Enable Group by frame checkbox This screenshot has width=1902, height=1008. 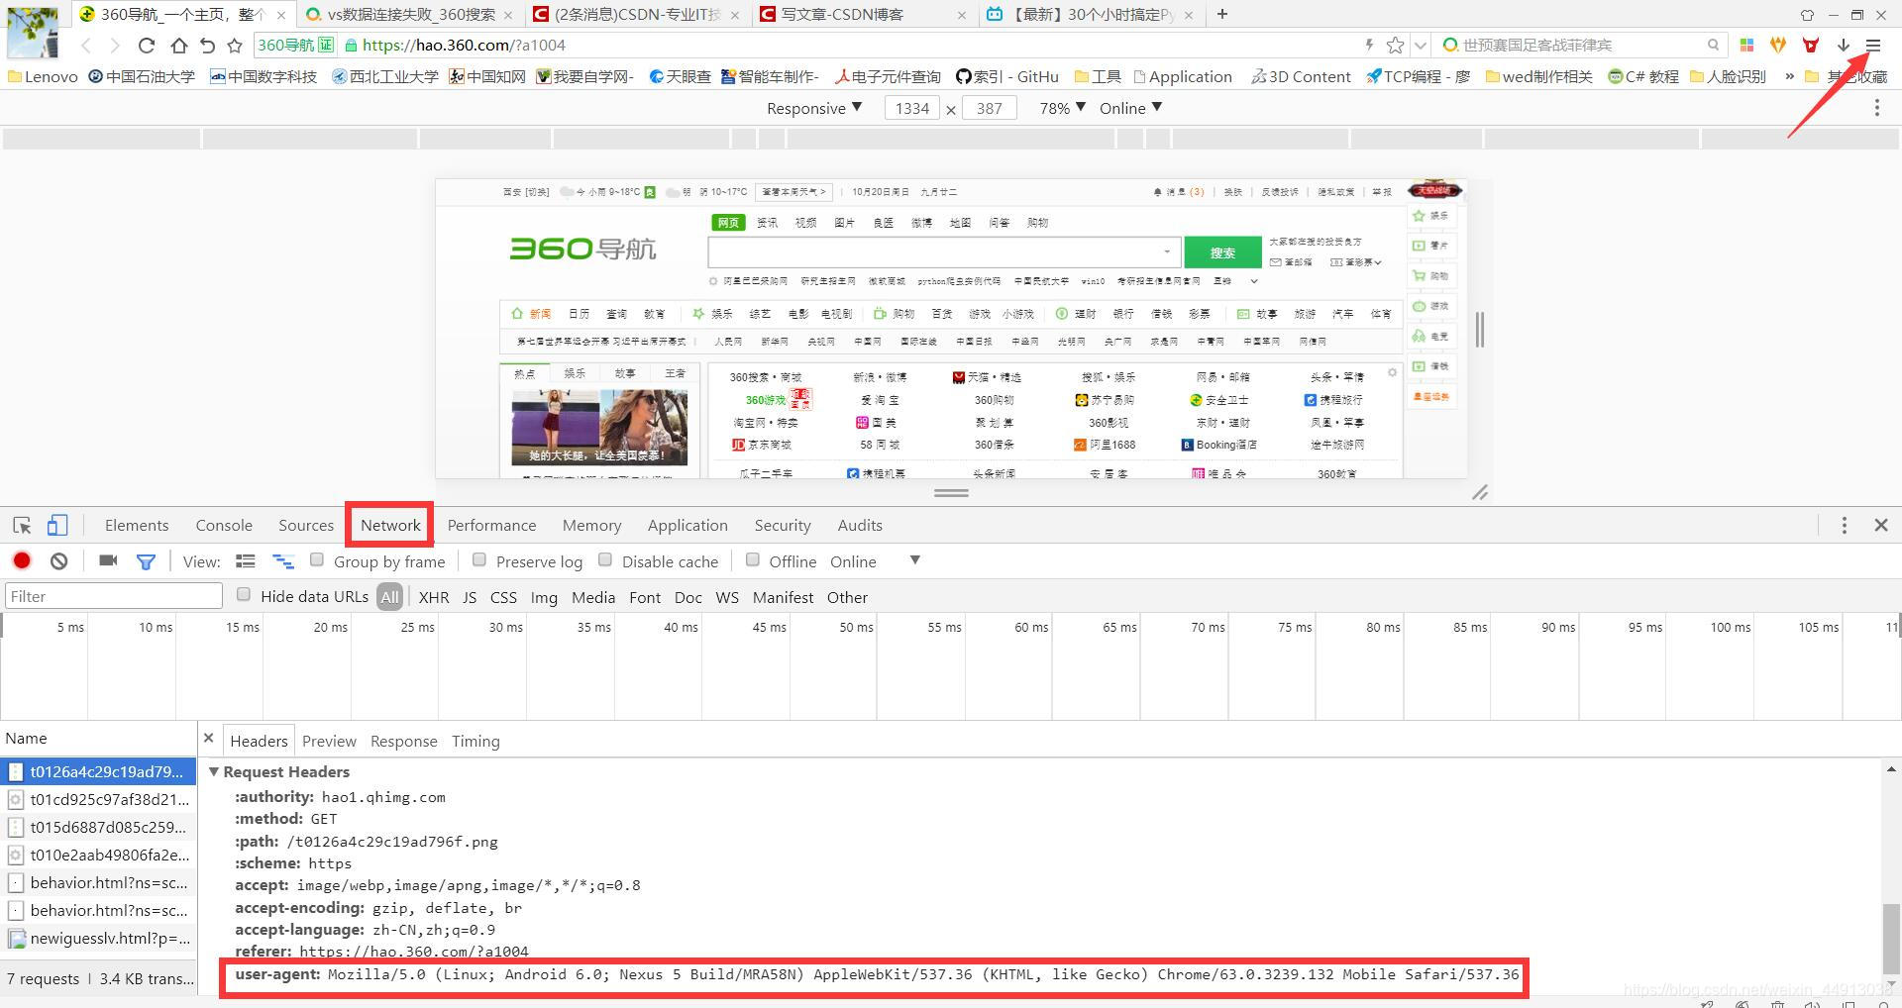tap(317, 559)
